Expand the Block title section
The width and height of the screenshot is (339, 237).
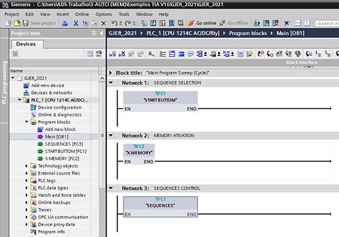111,72
